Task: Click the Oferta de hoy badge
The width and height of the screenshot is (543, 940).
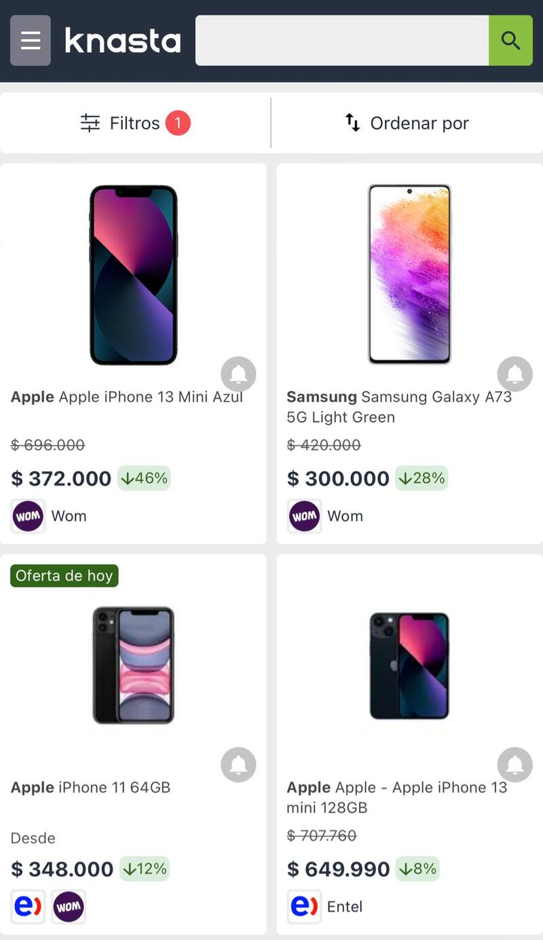Action: 64,576
